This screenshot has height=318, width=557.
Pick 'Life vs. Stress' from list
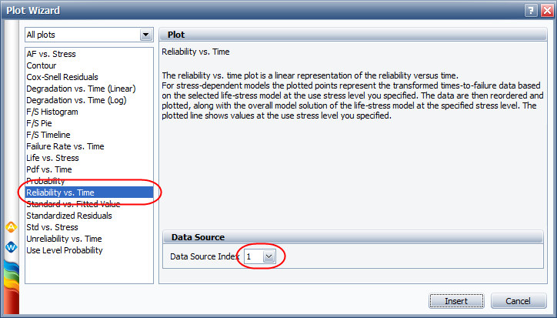(x=52, y=158)
